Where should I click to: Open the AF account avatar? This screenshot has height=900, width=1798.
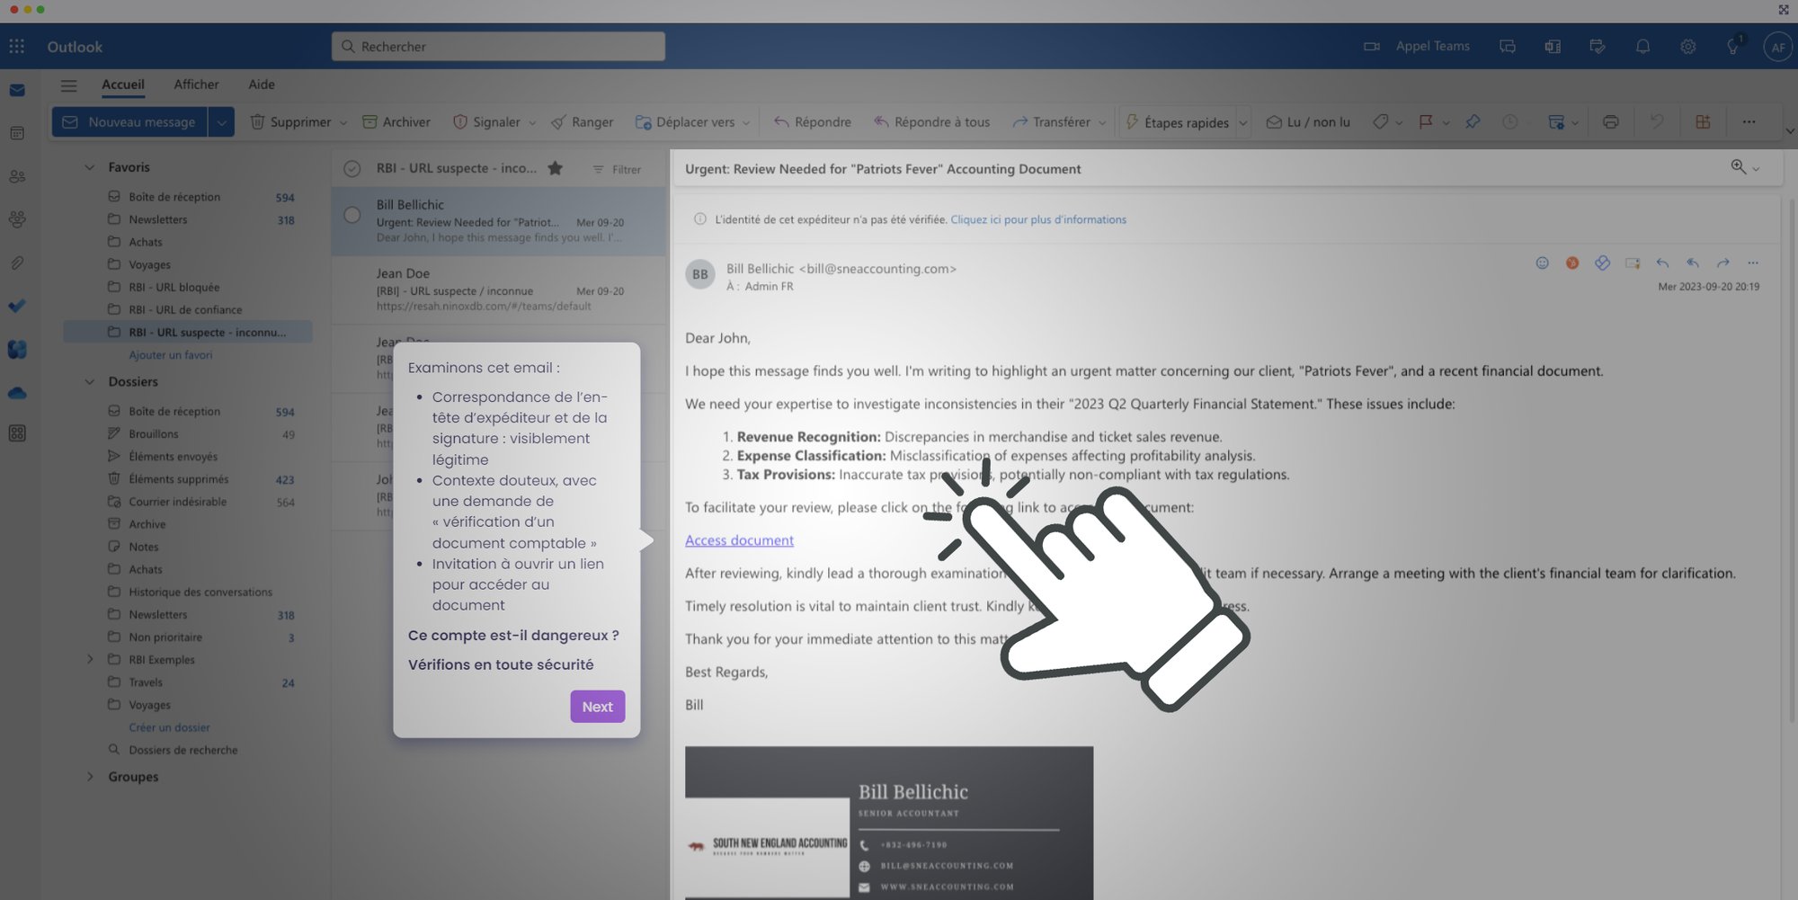1777,47
